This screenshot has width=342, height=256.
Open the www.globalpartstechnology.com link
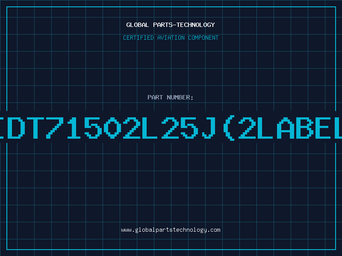click(171, 230)
